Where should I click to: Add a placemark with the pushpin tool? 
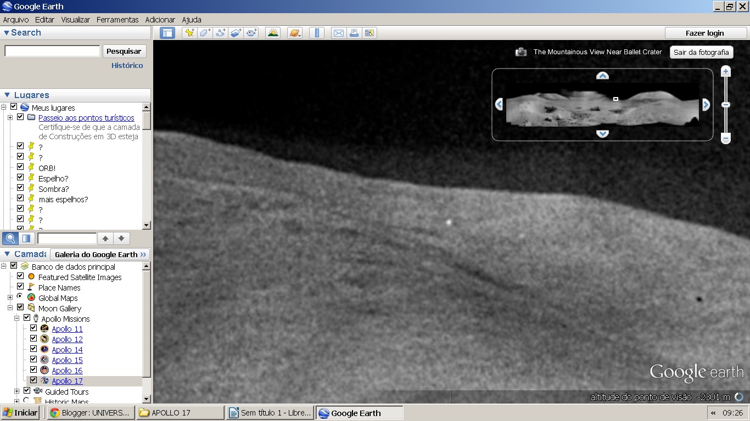coord(189,33)
